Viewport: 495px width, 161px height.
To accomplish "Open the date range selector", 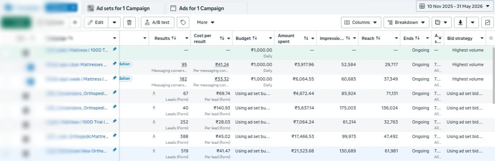I will click(x=455, y=6).
